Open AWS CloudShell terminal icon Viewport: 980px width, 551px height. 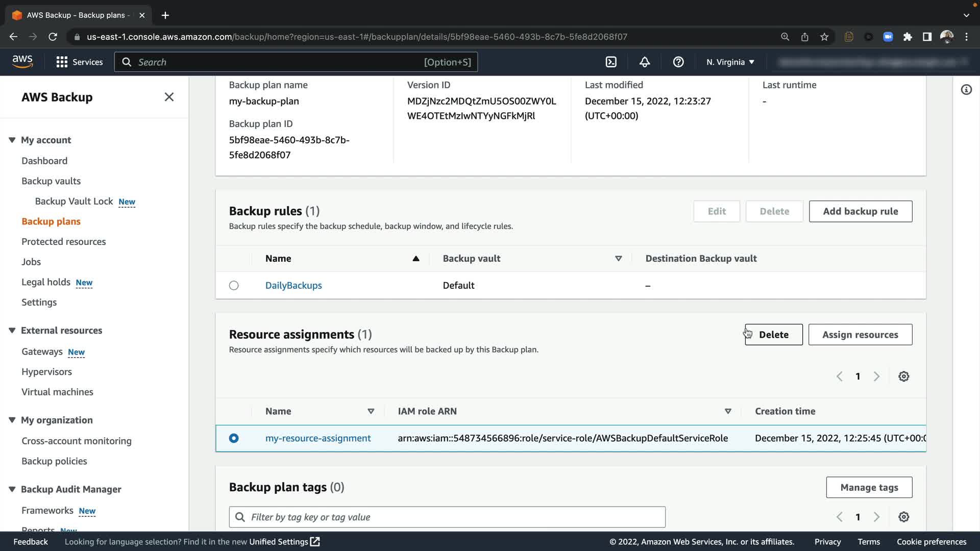[611, 62]
